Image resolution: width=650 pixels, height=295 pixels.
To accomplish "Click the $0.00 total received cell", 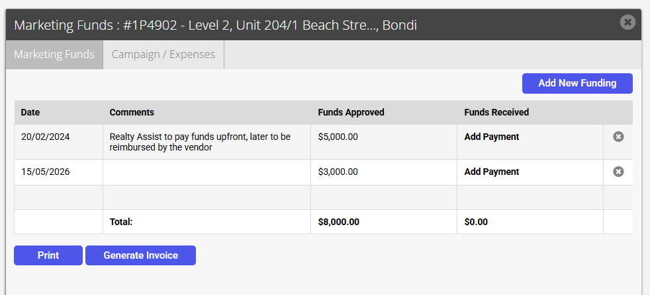I will click(530, 222).
